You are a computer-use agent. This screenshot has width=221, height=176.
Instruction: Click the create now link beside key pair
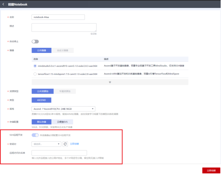click(x=75, y=144)
